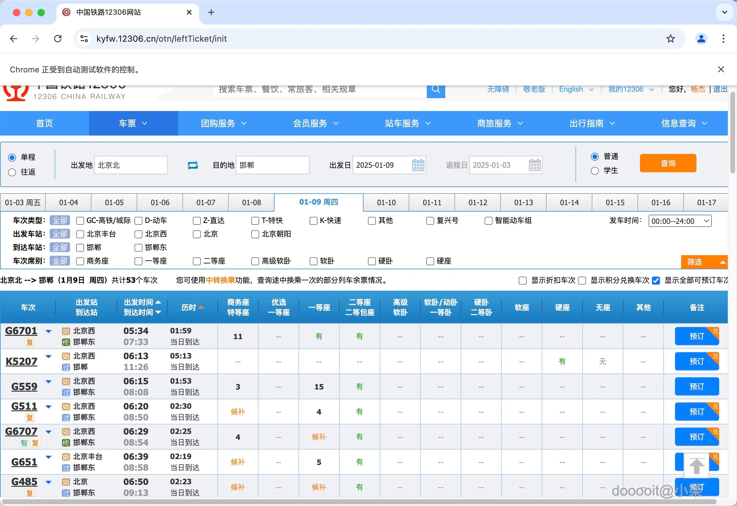This screenshot has height=506, width=737.
Task: Open the departure date calendar icon
Action: 418,165
